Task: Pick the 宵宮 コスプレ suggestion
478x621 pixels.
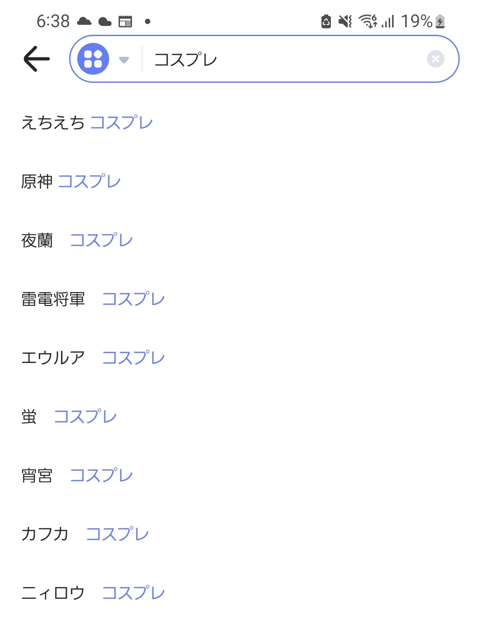Action: click(x=77, y=475)
